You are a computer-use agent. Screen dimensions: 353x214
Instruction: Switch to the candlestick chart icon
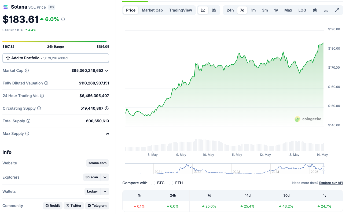[x=214, y=10]
